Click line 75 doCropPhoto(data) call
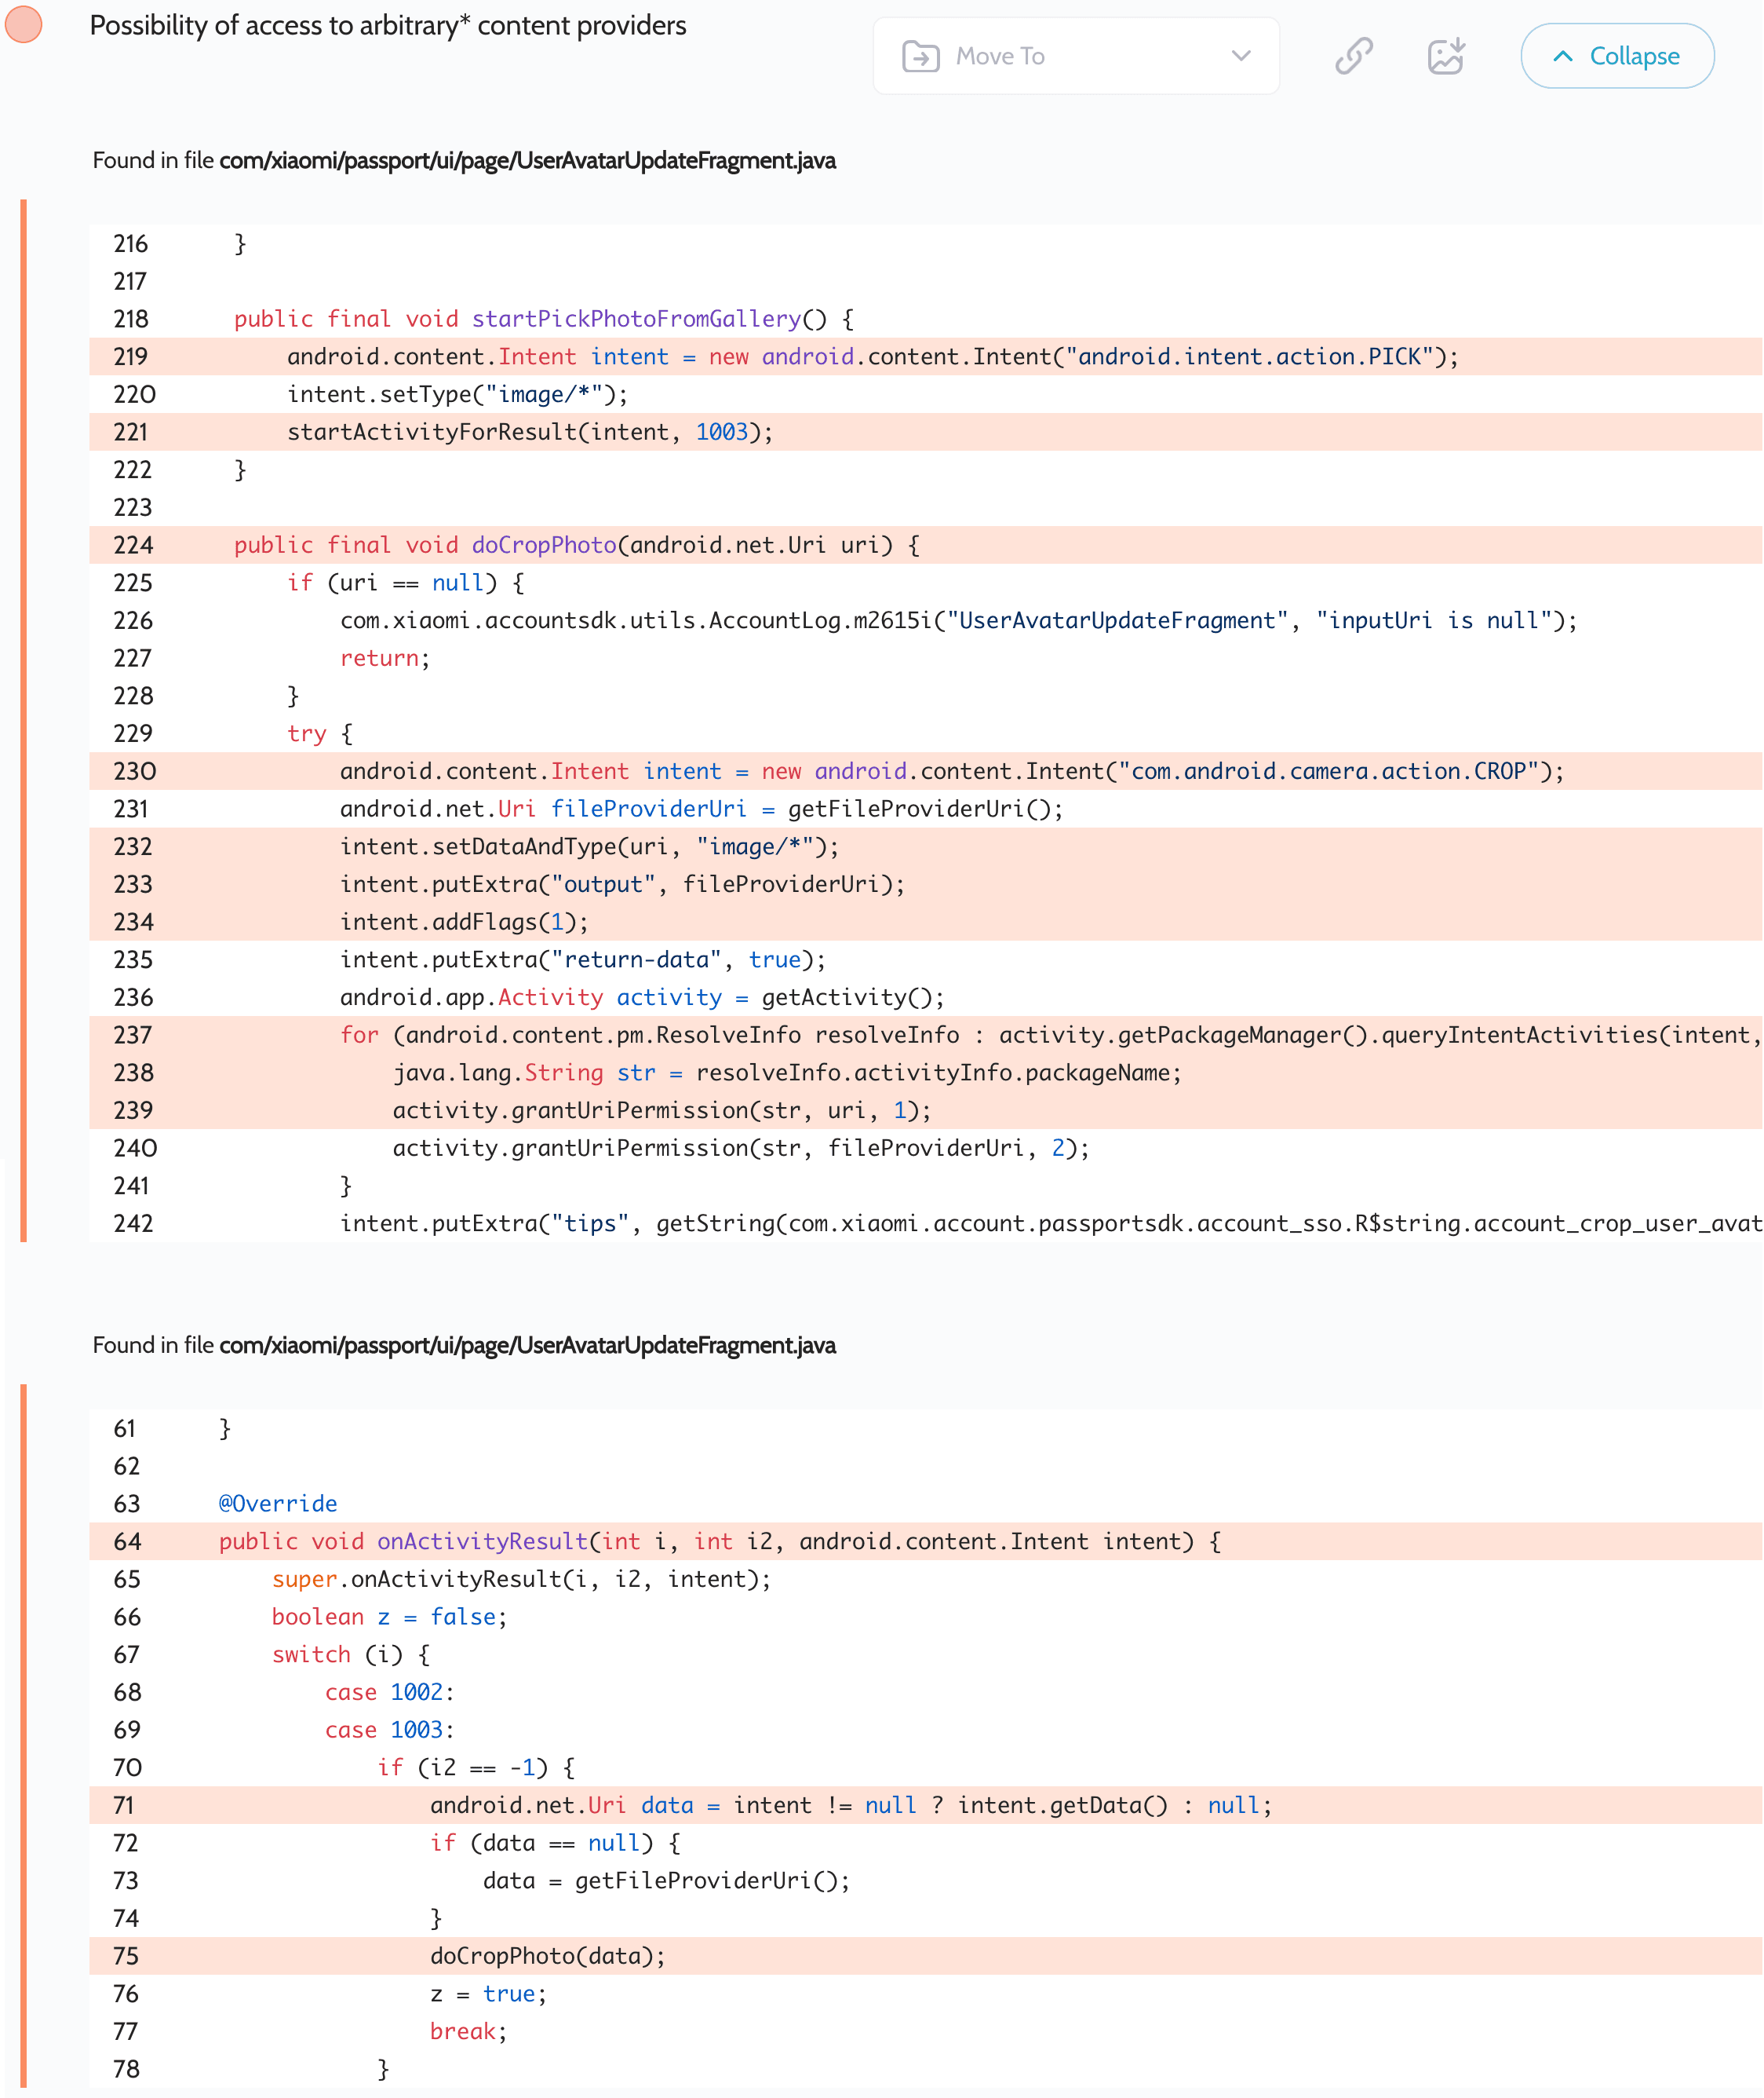This screenshot has height=2098, width=1764. [547, 1956]
